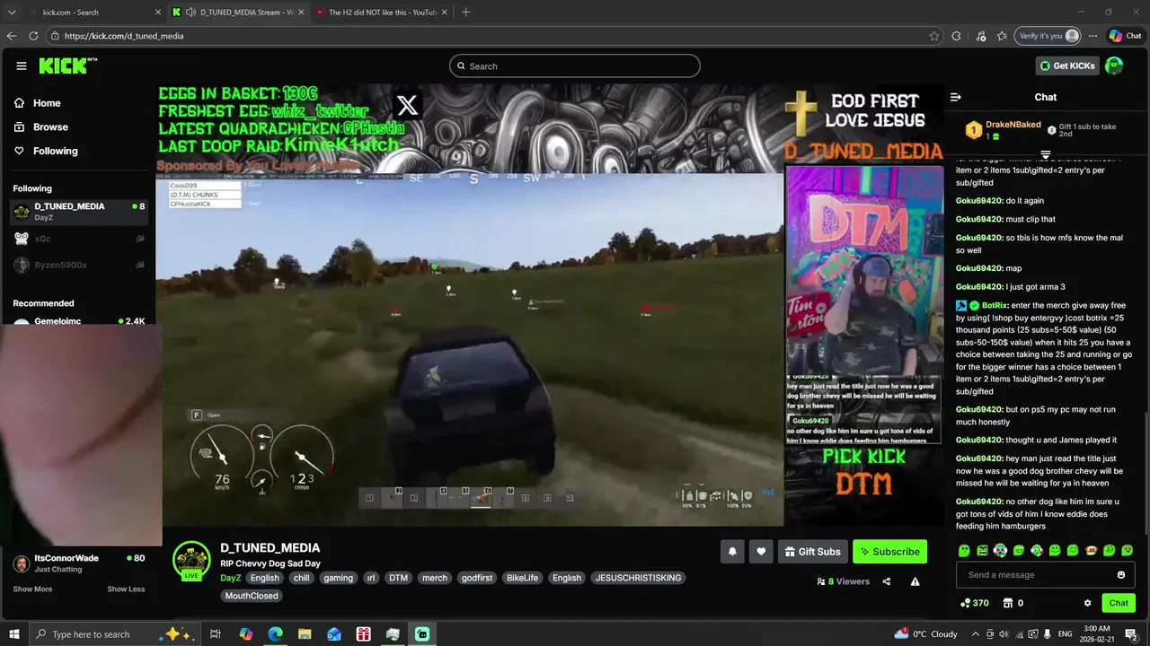Click the Subscribe button
This screenshot has width=1150, height=646.
coord(889,552)
